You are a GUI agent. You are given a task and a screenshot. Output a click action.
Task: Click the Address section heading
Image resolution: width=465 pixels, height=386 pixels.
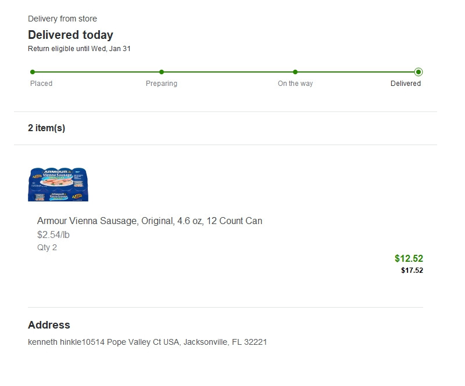[x=49, y=325]
